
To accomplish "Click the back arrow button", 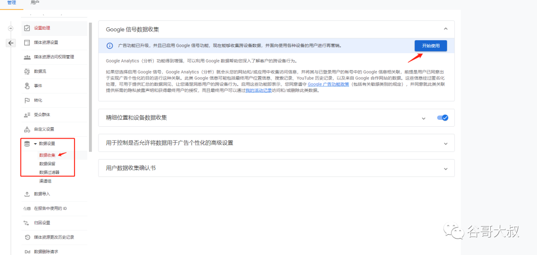I will 11,43.
